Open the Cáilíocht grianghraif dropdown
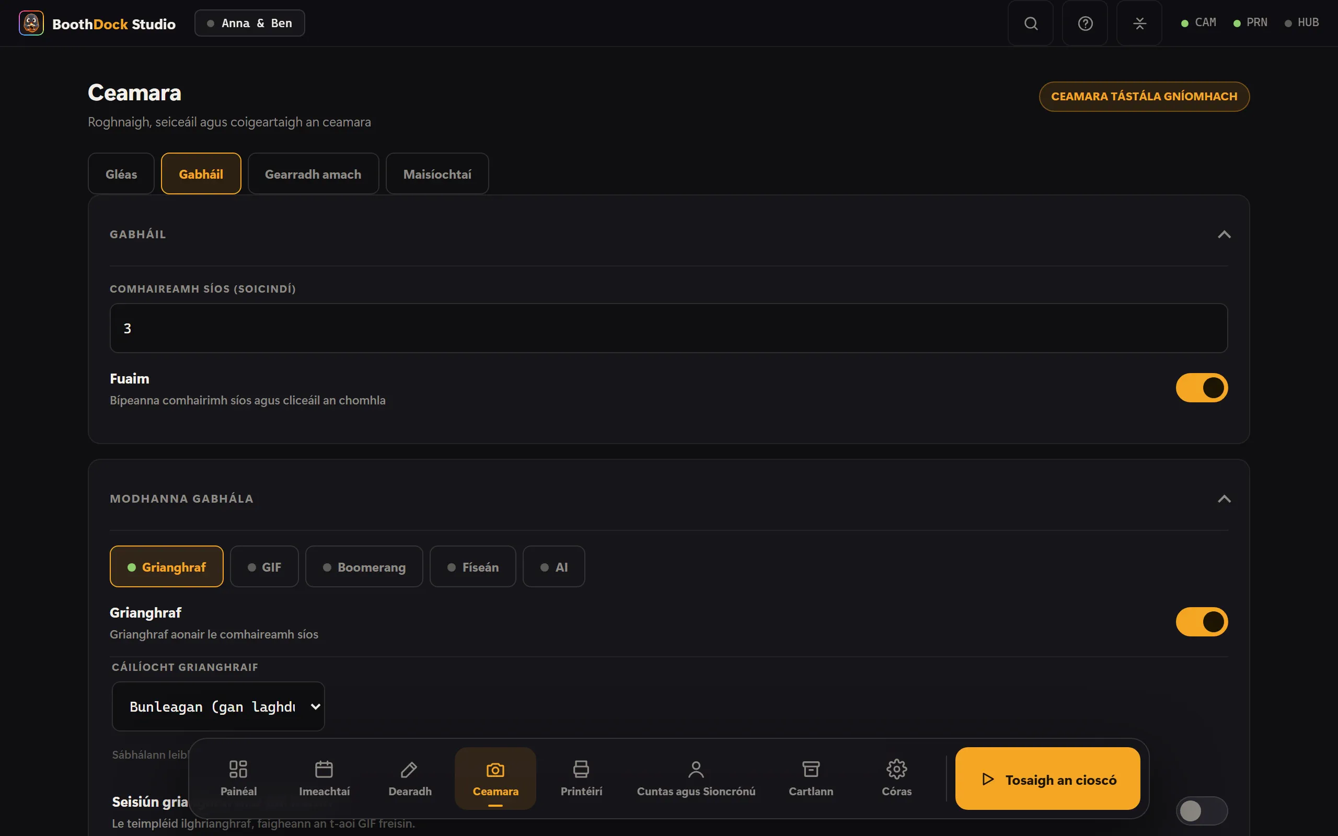Image resolution: width=1338 pixels, height=836 pixels. (218, 706)
